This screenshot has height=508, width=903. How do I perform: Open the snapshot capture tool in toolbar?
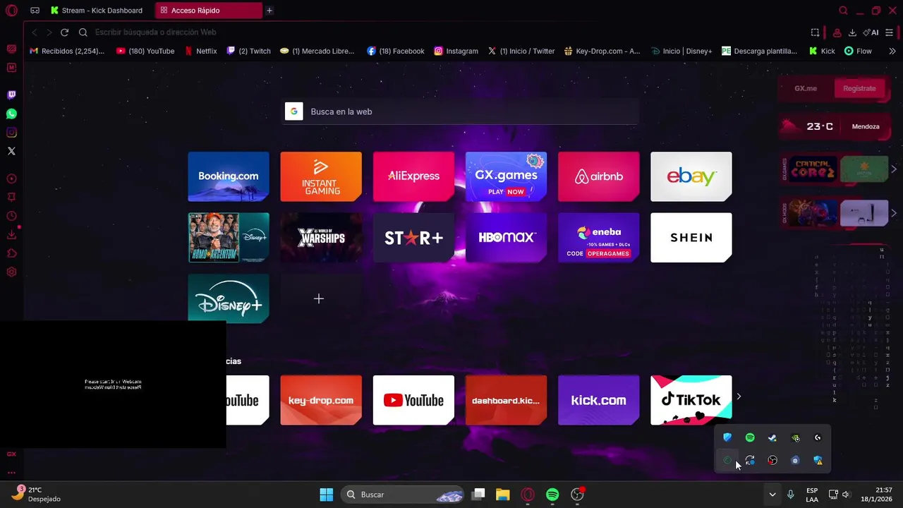pyautogui.click(x=815, y=32)
